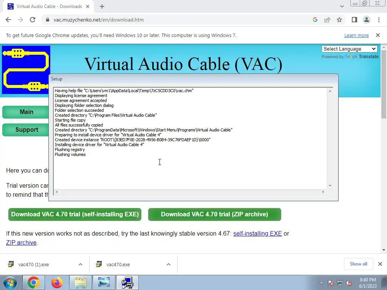Close the Virtual Audio Cable Downloads tab
This screenshot has height=290, width=387.
pyautogui.click(x=88, y=6)
